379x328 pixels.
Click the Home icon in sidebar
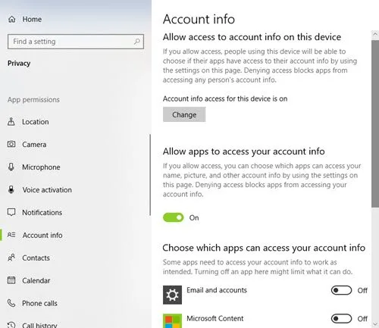(x=12, y=19)
